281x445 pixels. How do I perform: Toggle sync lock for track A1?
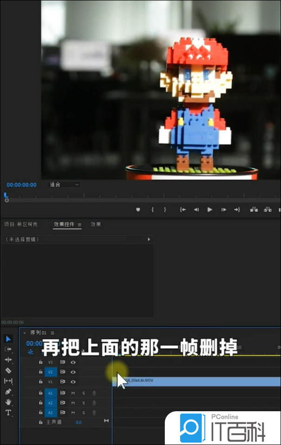click(62, 393)
